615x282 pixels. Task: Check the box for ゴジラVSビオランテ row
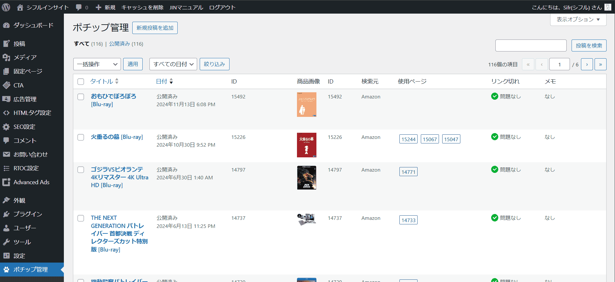coord(81,170)
